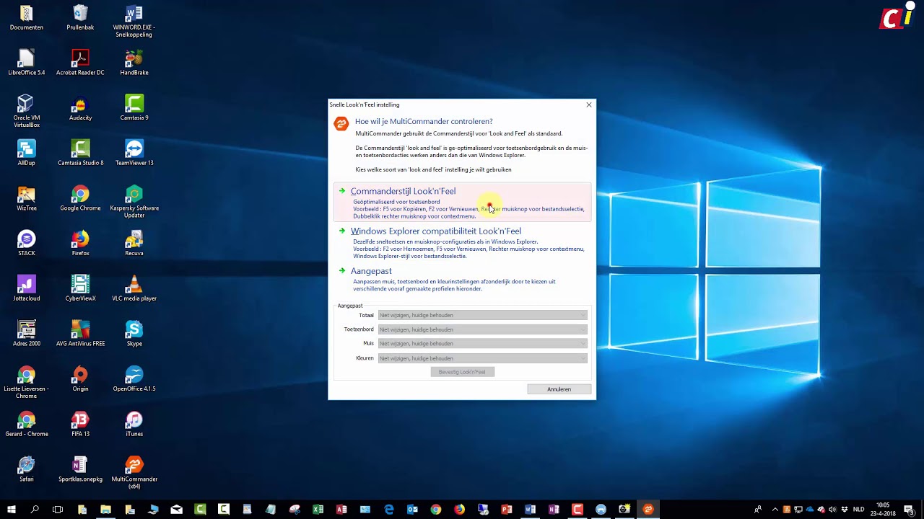This screenshot has width=924, height=519.
Task: Click the NLD language indicator
Action: point(858,510)
